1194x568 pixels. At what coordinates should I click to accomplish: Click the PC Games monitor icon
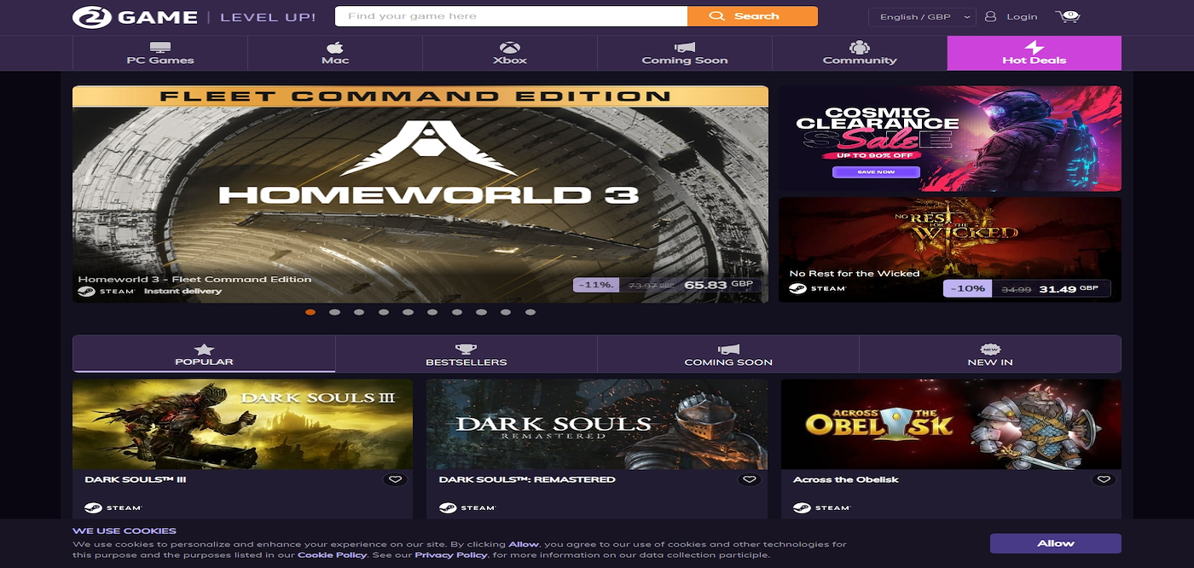160,47
